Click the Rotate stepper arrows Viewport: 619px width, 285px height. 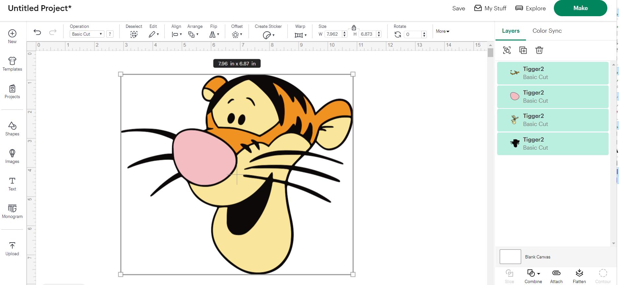(x=424, y=34)
